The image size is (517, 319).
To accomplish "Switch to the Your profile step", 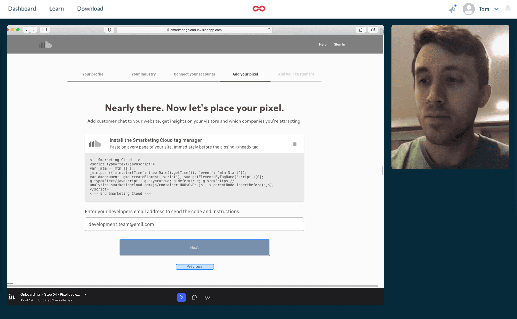I will [93, 74].
